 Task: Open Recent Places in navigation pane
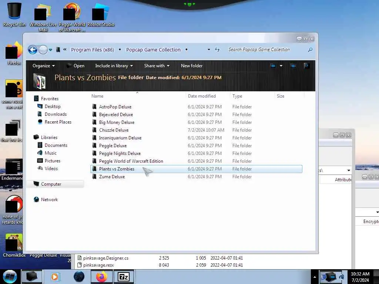click(x=58, y=122)
